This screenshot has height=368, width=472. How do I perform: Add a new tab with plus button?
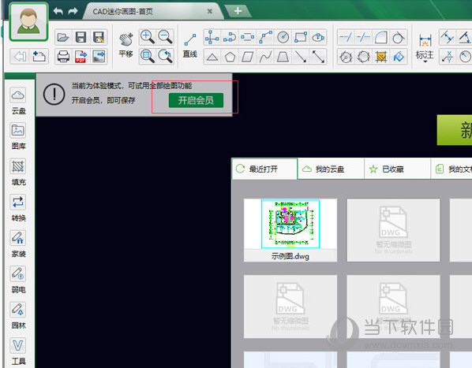(238, 11)
